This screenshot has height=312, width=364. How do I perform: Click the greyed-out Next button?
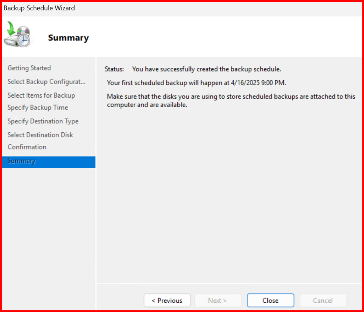(217, 300)
